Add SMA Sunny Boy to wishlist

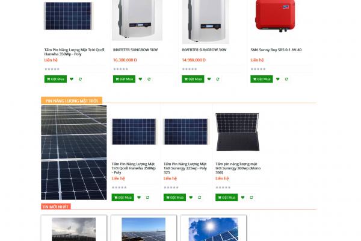coord(278,79)
